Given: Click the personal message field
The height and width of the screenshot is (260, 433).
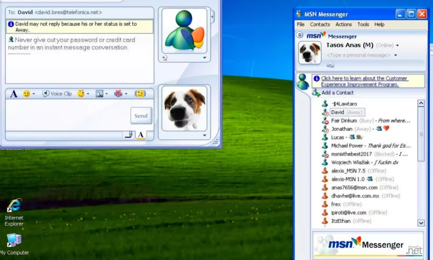Looking at the screenshot, I should pos(358,55).
